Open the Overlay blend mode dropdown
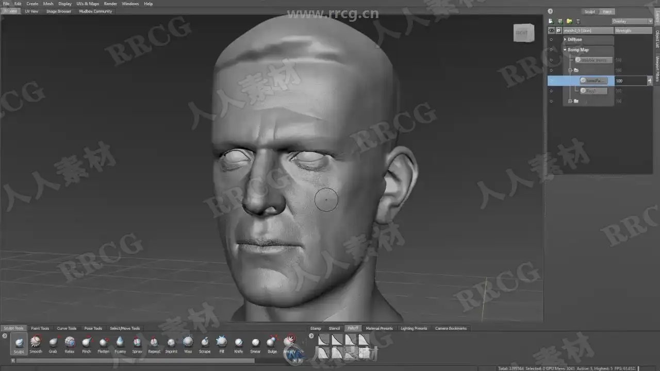The width and height of the screenshot is (660, 371). tap(632, 21)
